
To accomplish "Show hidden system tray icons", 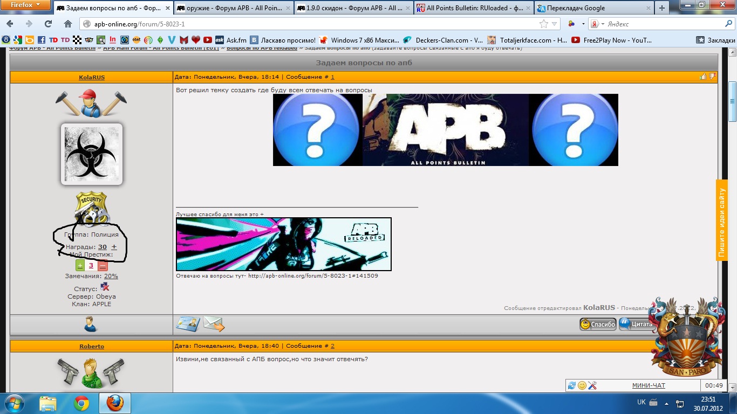I will (x=666, y=403).
